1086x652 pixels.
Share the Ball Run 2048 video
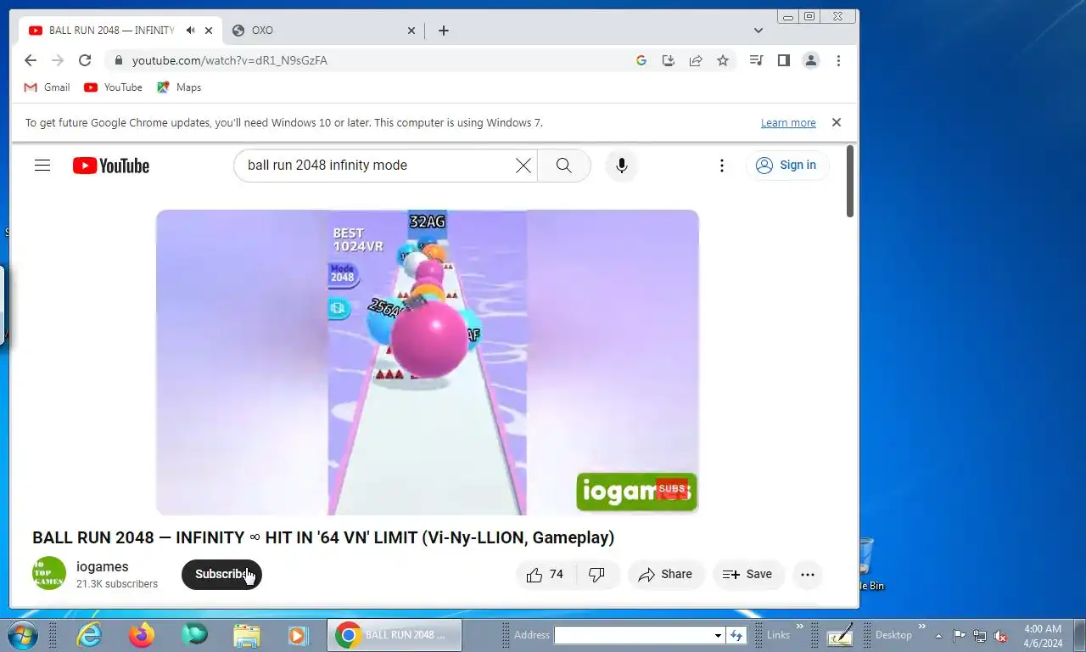[x=666, y=575]
